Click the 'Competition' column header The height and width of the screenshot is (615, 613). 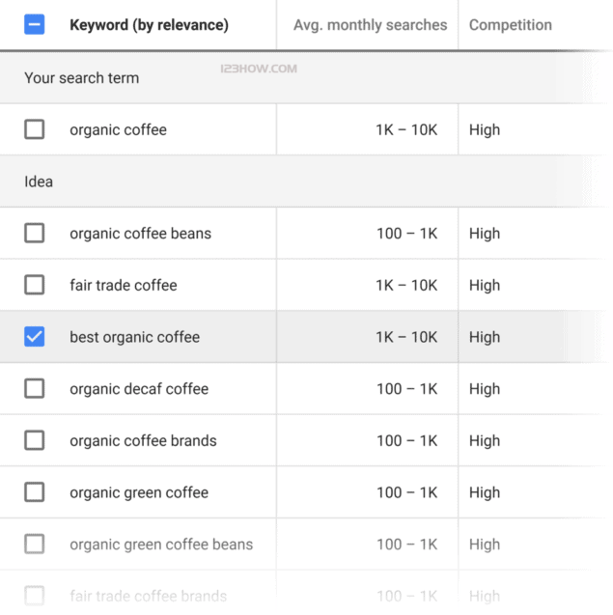[x=510, y=25]
